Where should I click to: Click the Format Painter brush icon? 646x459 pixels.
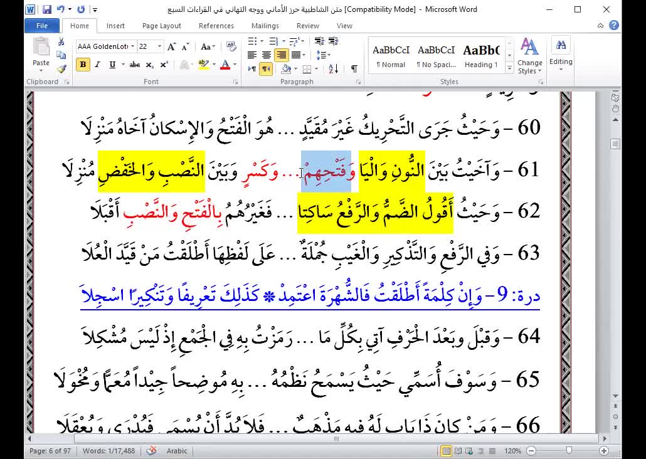pos(61,68)
